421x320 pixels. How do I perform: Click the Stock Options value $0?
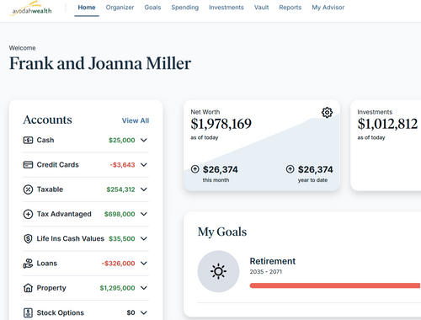coord(131,312)
